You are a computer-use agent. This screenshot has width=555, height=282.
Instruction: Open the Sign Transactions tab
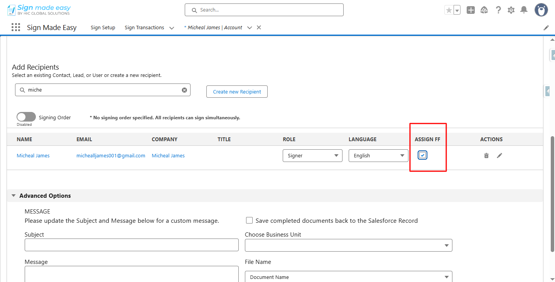[144, 28]
